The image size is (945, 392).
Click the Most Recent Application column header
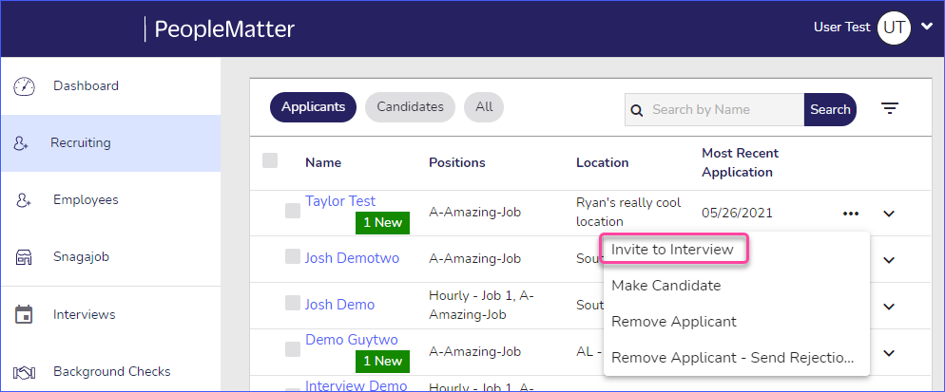pyautogui.click(x=740, y=162)
